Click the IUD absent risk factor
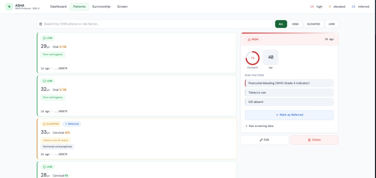 (x=289, y=102)
